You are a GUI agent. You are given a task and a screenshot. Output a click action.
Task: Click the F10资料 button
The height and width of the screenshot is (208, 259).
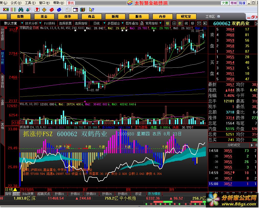point(49,23)
